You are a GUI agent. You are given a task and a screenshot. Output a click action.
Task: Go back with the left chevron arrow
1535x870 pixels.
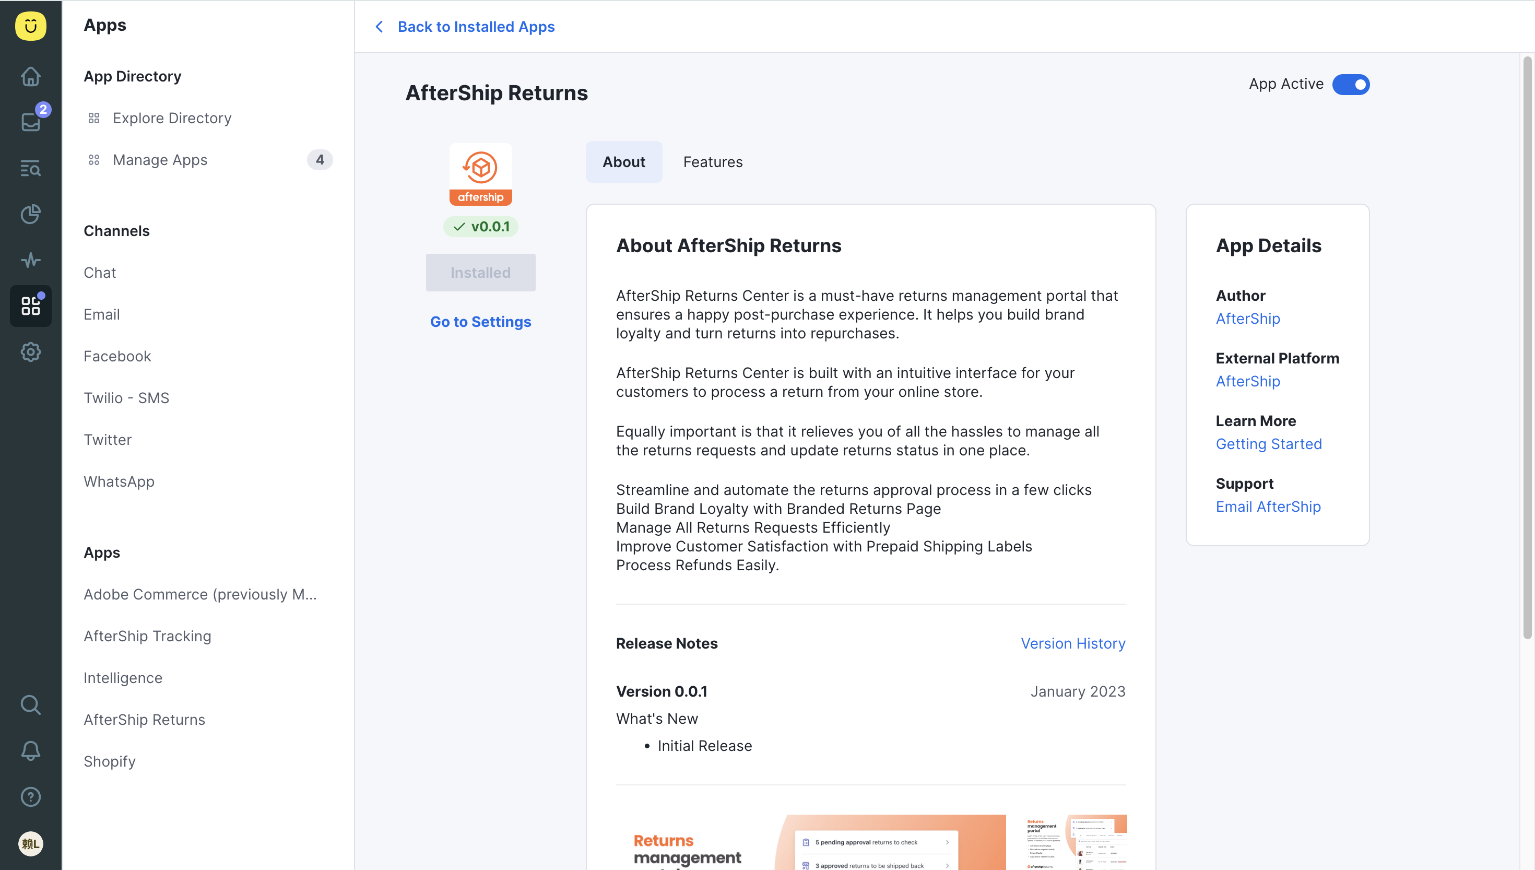379,26
